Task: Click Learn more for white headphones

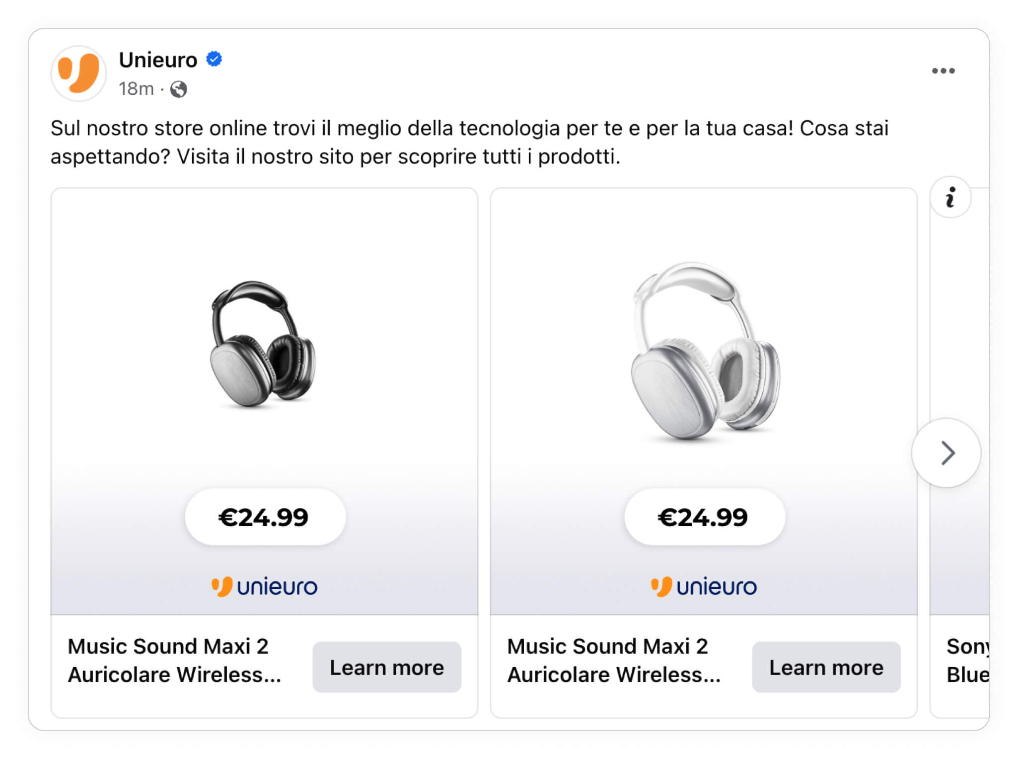Action: pyautogui.click(x=826, y=667)
